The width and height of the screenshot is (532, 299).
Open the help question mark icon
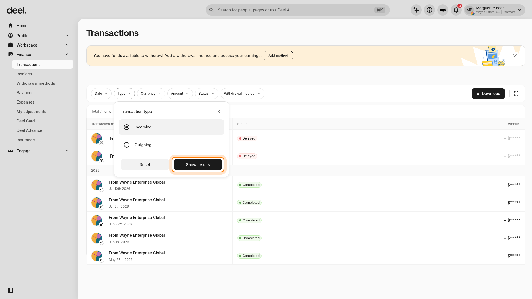[429, 10]
